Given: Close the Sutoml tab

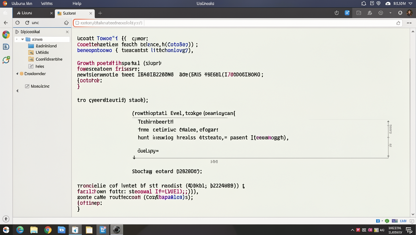Looking at the screenshot, I should pyautogui.click(x=90, y=13).
